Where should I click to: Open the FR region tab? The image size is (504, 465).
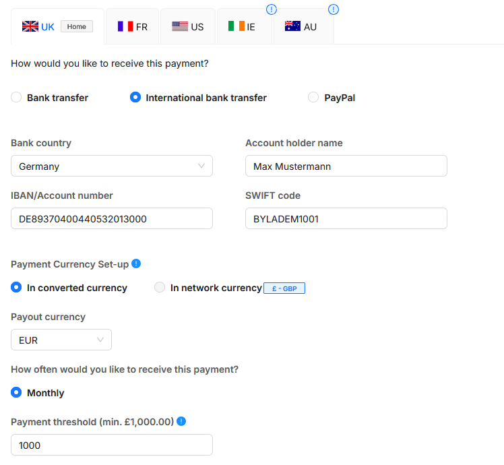(133, 27)
